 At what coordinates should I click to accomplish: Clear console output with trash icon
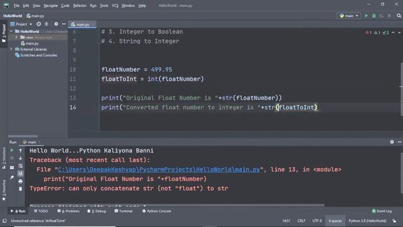[21, 189]
